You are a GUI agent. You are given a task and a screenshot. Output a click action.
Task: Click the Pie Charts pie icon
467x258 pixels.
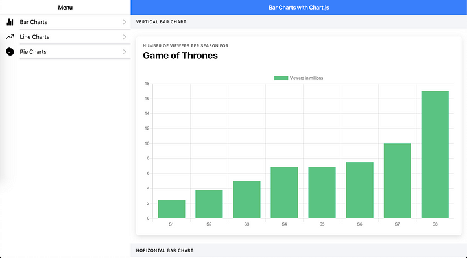pyautogui.click(x=10, y=51)
